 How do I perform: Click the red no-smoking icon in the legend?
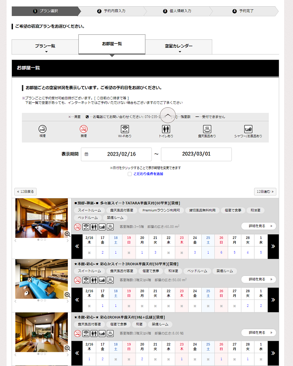(84, 129)
